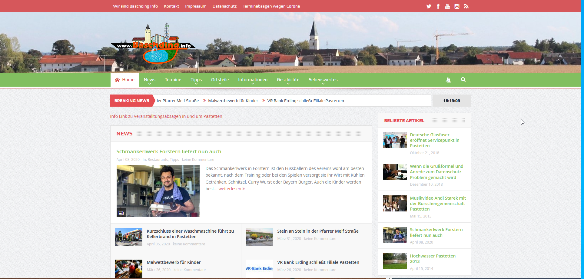Expand the Geschichte dropdown menu
This screenshot has width=584, height=279.
[288, 80]
